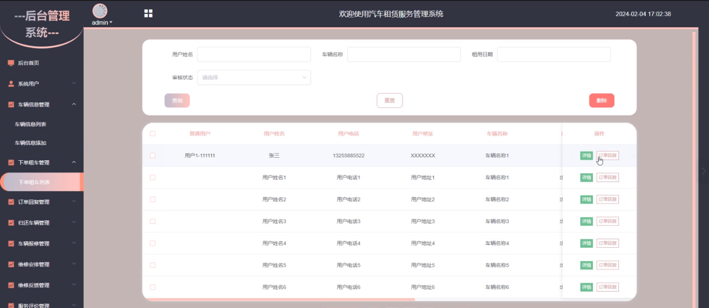Click phone number 13255885522
Screen dimensions: 709x308
pos(349,156)
